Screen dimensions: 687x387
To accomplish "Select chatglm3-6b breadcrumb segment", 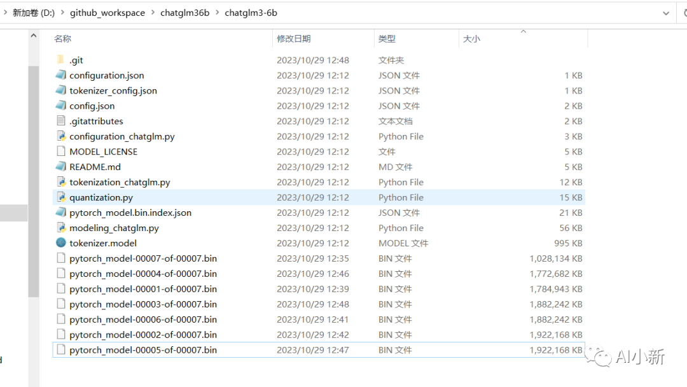I will click(251, 13).
